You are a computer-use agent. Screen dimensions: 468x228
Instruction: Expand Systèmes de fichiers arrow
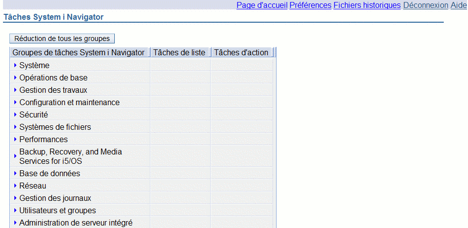point(15,127)
